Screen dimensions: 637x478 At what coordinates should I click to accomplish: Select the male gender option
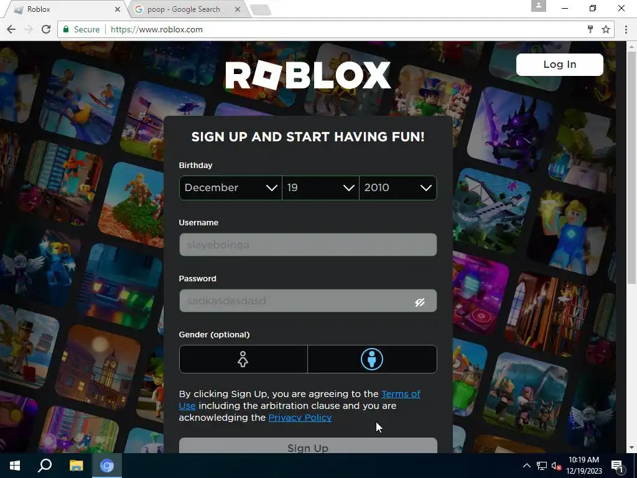[372, 359]
